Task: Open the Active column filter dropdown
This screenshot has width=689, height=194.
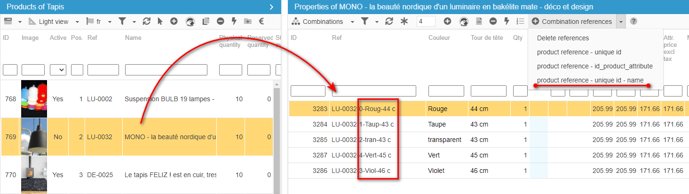Action: click(58, 70)
